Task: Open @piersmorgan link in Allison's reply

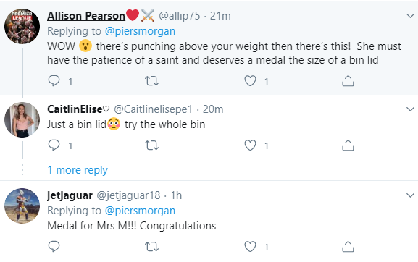Action: pos(141,31)
